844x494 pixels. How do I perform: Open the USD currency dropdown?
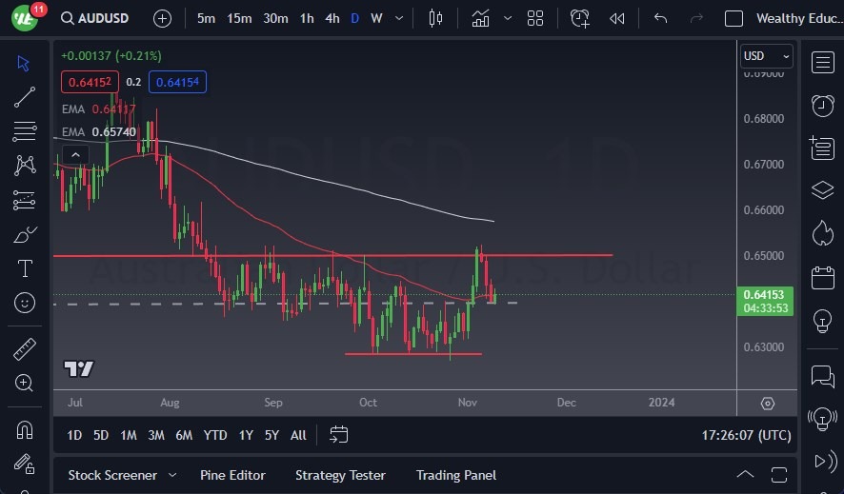[766, 56]
